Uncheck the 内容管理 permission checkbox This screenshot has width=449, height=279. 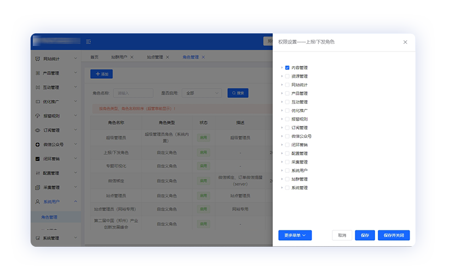tap(287, 68)
